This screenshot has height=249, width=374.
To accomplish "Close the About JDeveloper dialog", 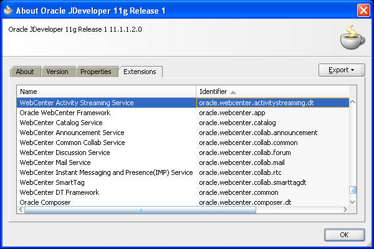I will coord(363,10).
